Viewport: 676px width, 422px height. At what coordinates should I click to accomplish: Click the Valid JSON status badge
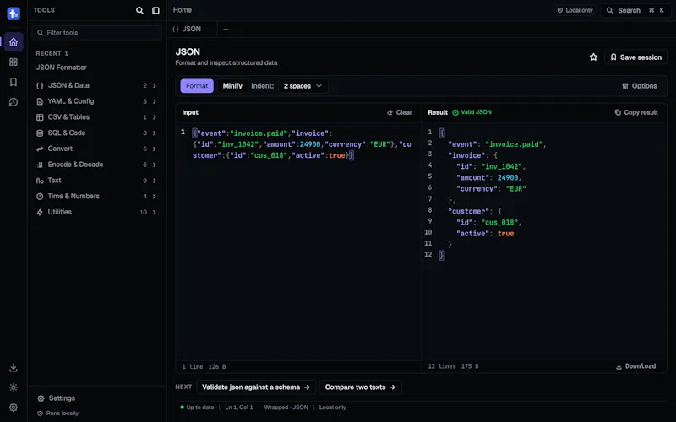click(x=472, y=112)
